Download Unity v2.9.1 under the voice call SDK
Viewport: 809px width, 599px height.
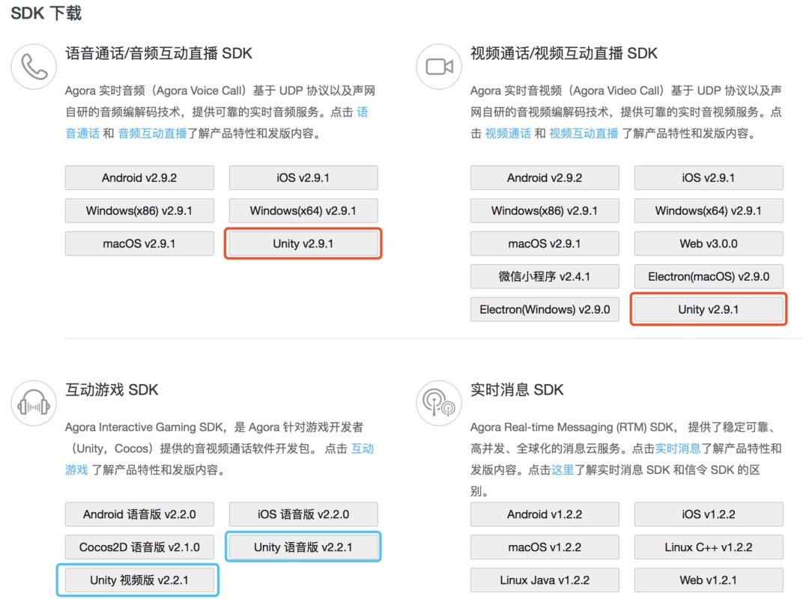coord(303,243)
